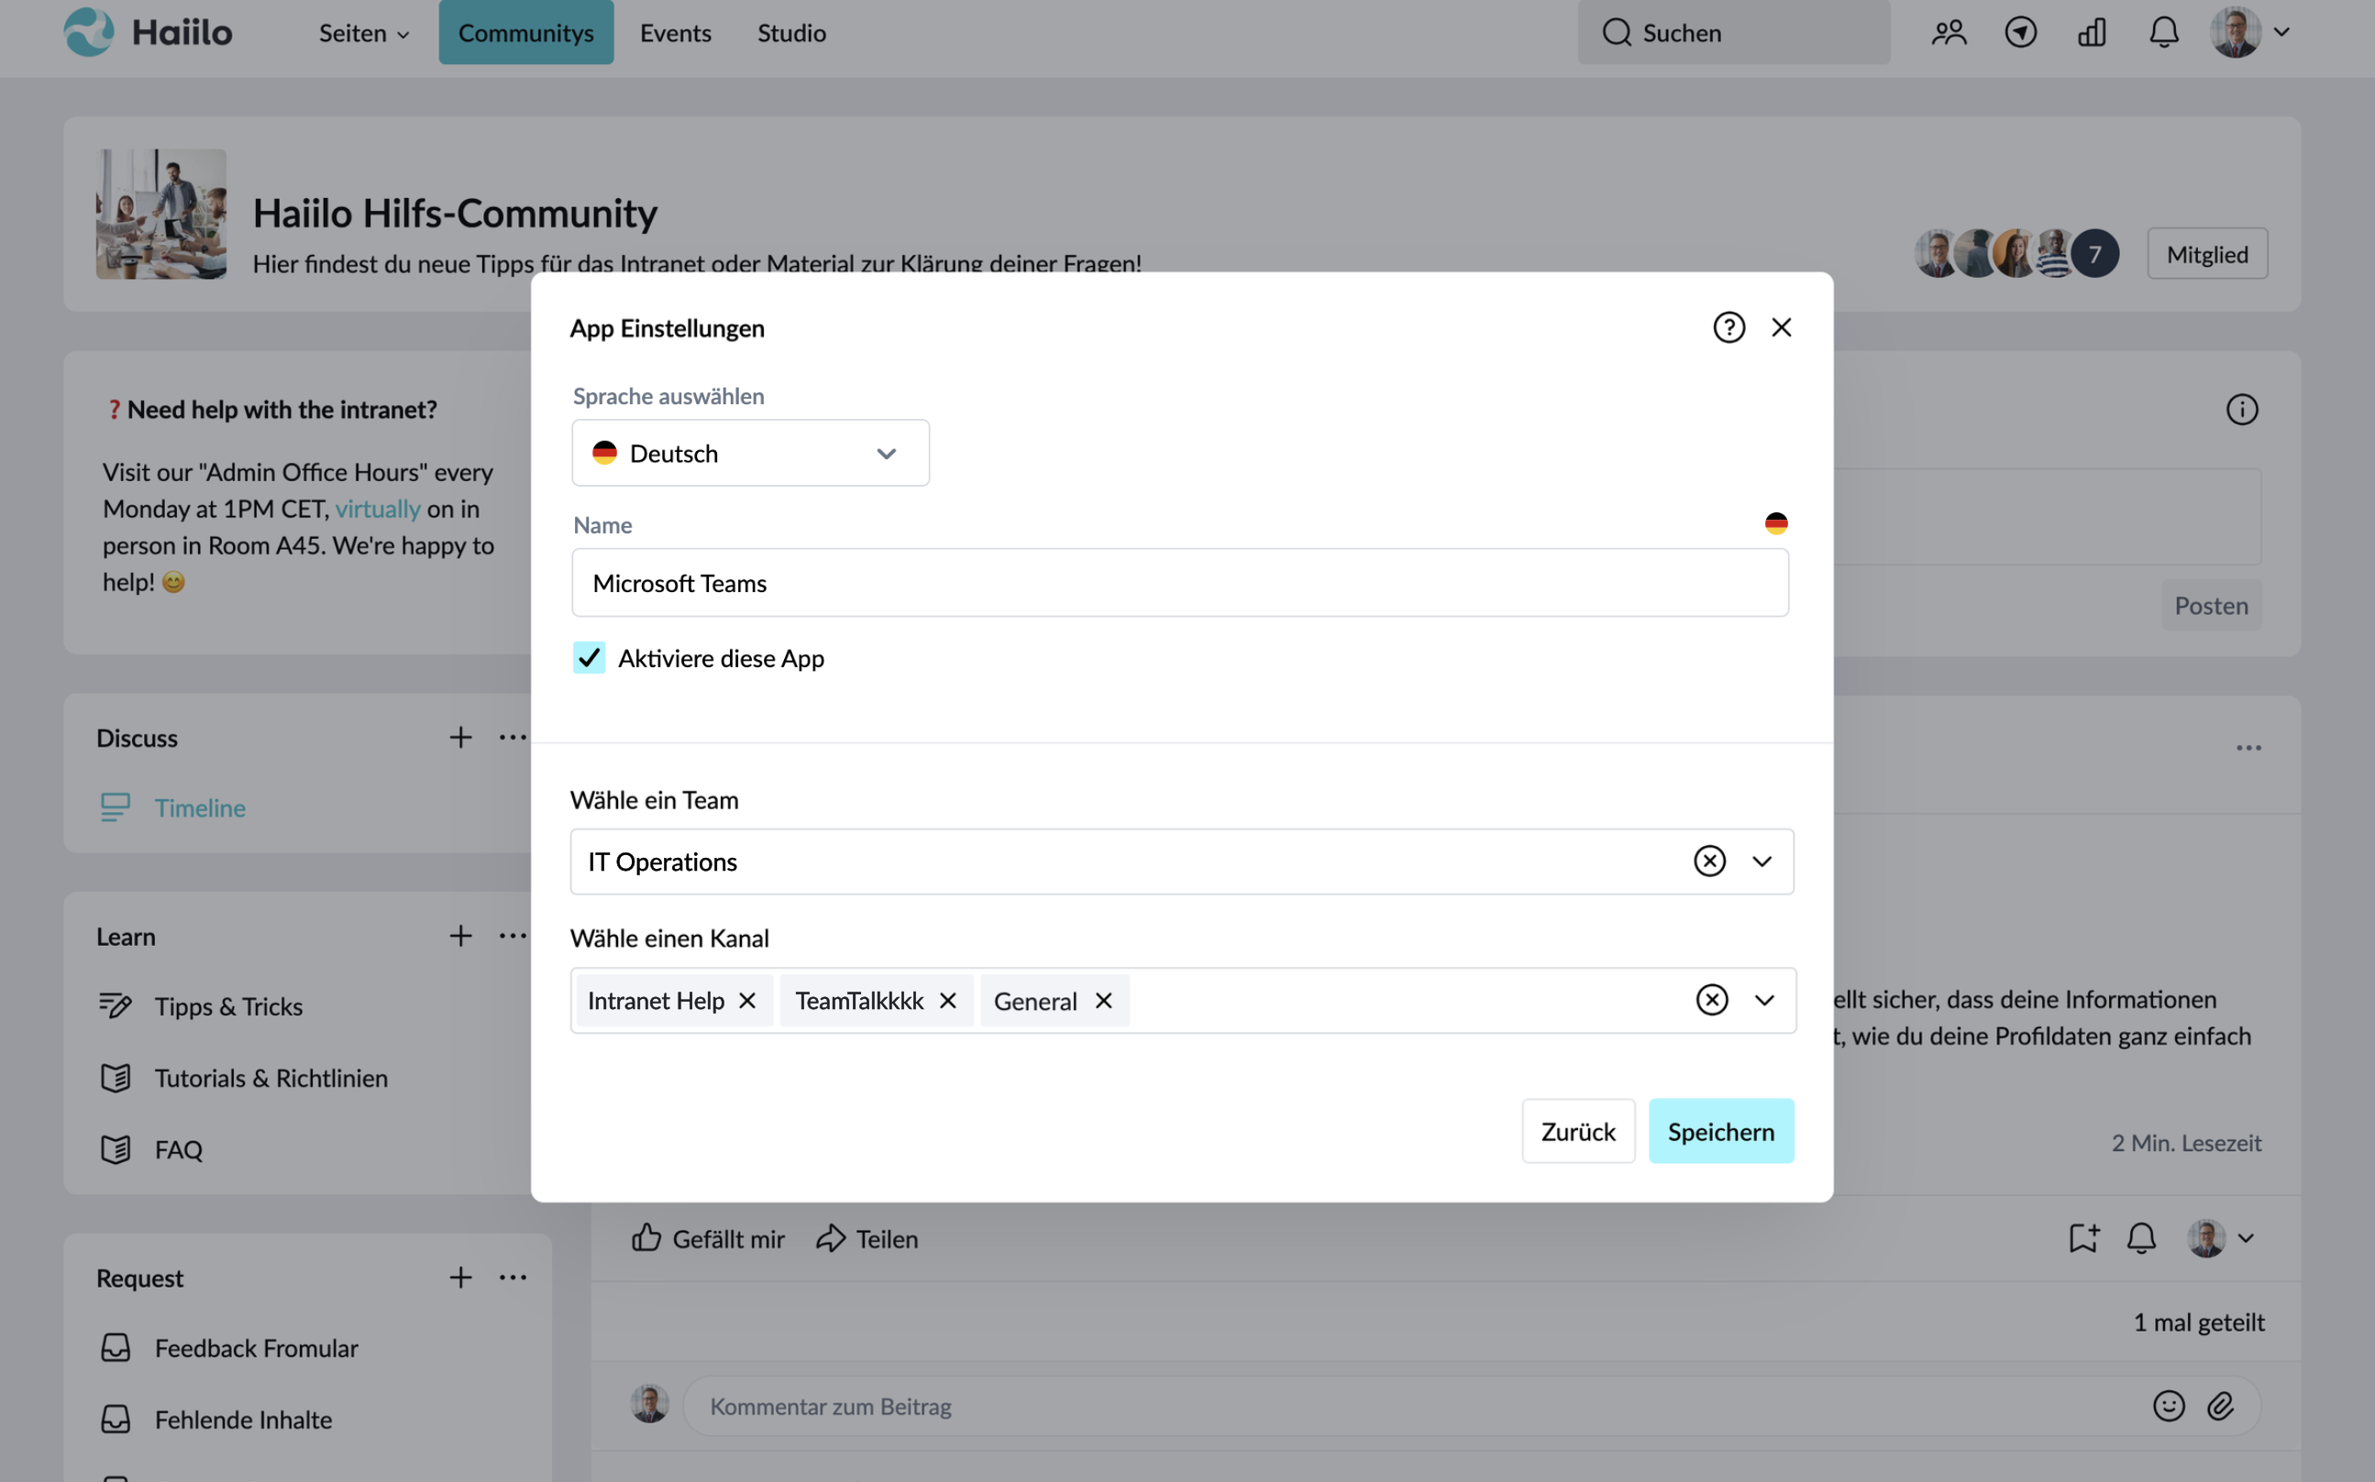Click the Haiilo logo
The height and width of the screenshot is (1482, 2375).
(148, 32)
